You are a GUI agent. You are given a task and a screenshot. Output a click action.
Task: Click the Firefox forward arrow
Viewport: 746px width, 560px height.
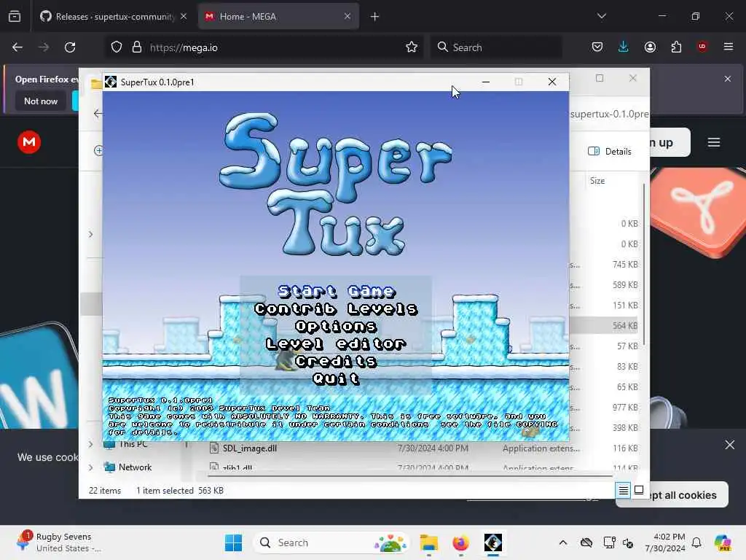pos(43,47)
